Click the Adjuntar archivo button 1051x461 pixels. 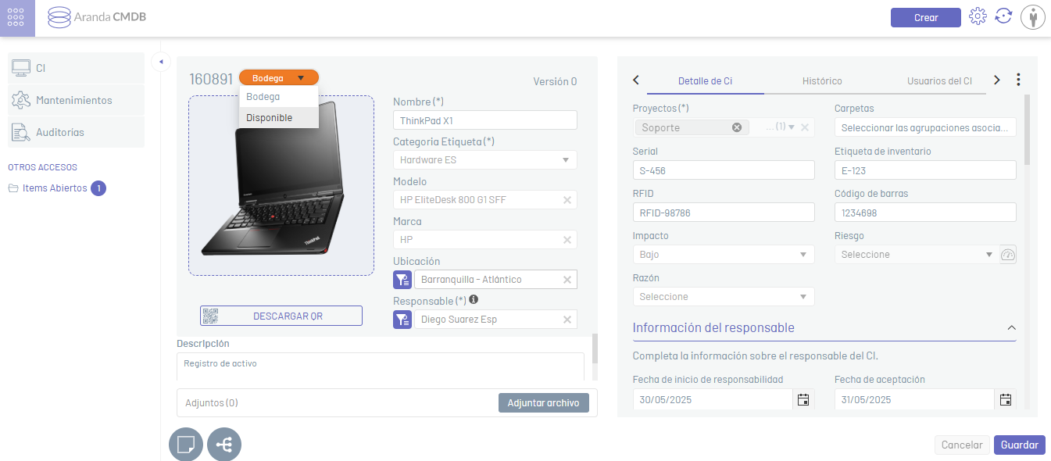click(543, 403)
